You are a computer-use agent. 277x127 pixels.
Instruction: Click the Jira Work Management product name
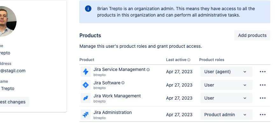click(x=117, y=96)
